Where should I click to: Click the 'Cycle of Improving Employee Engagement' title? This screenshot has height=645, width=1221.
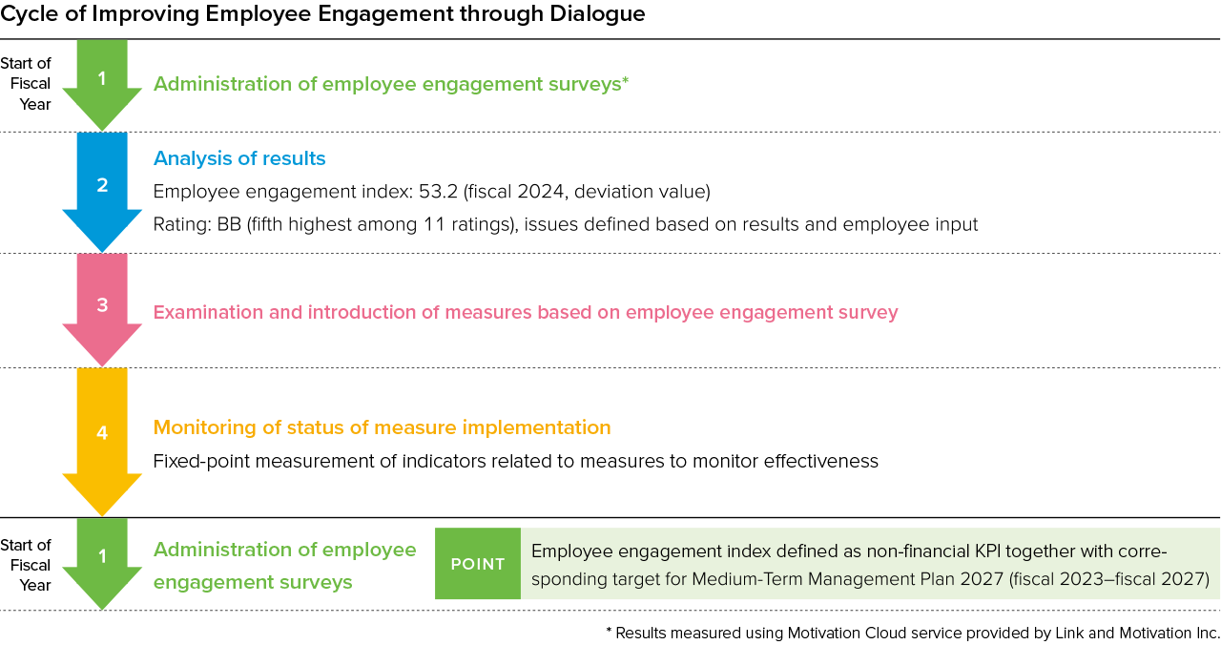pyautogui.click(x=322, y=14)
